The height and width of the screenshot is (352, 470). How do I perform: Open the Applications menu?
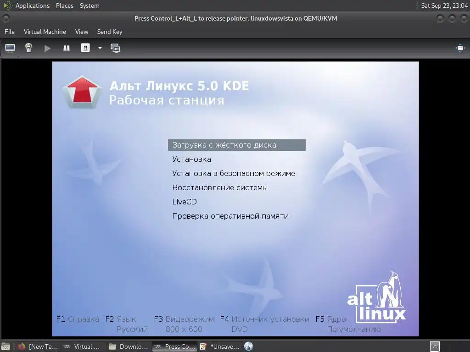pos(33,5)
